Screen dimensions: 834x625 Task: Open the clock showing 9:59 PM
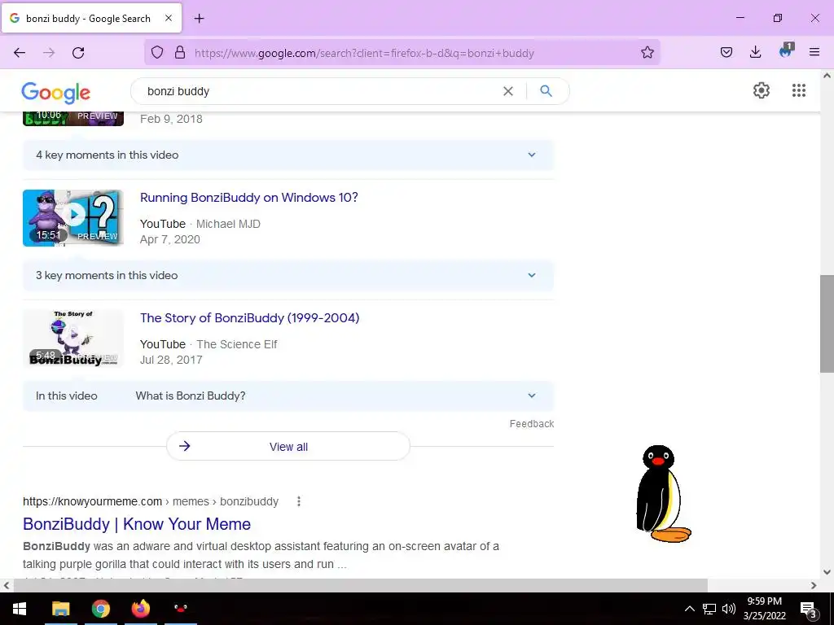tap(764, 609)
